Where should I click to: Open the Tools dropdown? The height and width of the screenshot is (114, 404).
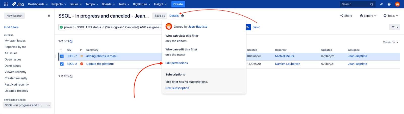tap(391, 16)
